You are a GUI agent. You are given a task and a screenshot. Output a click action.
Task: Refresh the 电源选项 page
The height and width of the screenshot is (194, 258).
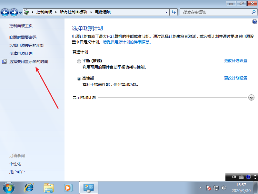pyautogui.click(x=174, y=12)
